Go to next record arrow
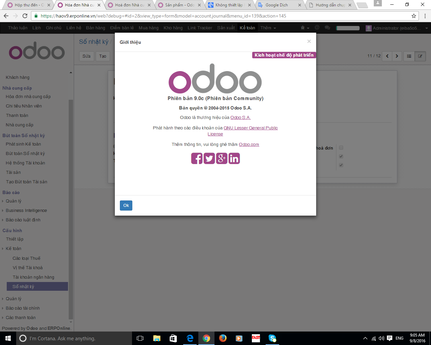Screen dimensions: 431x345 tap(397, 56)
